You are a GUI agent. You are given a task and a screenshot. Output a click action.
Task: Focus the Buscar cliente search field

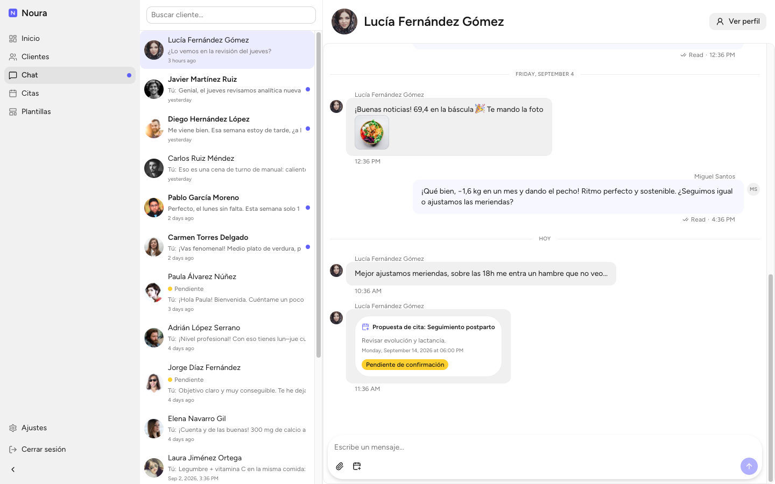coord(231,15)
